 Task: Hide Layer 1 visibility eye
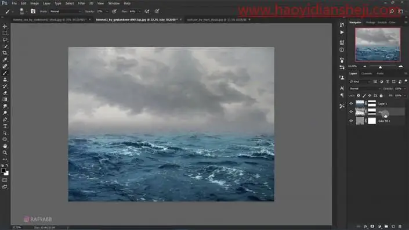point(351,103)
